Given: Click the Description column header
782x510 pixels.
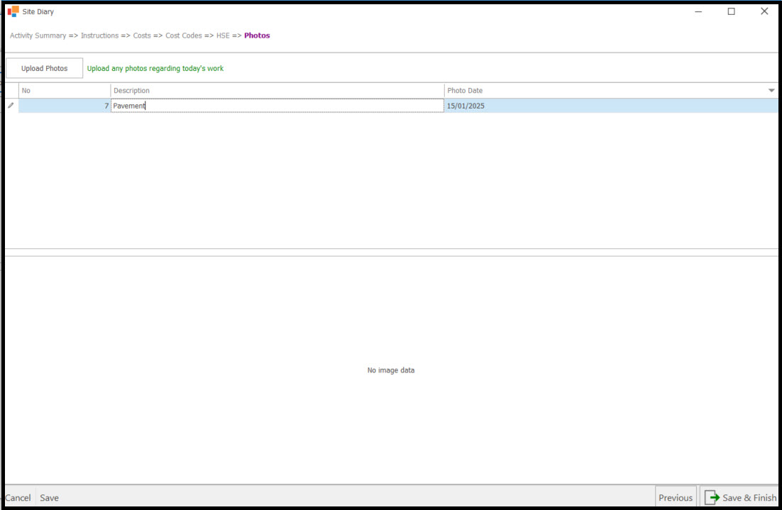Looking at the screenshot, I should [x=277, y=91].
